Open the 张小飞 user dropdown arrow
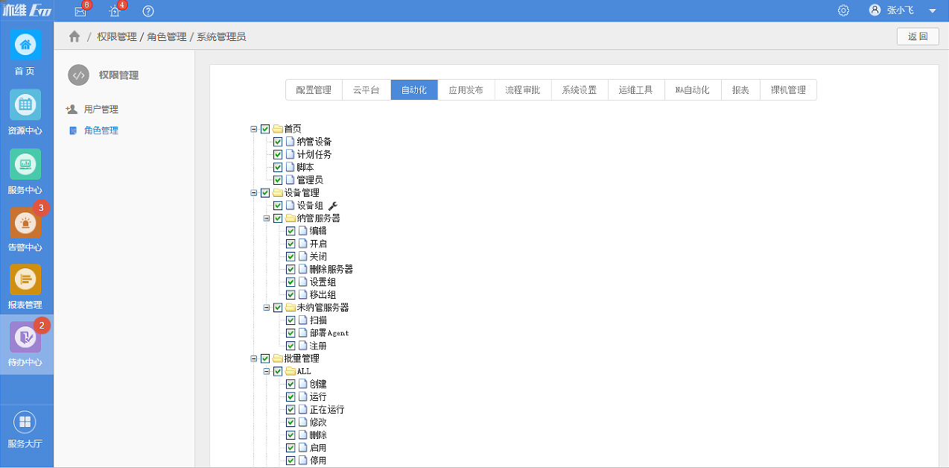 (932, 11)
